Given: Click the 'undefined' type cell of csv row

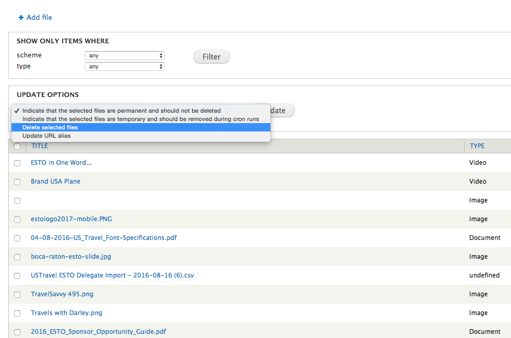Looking at the screenshot, I should [484, 275].
